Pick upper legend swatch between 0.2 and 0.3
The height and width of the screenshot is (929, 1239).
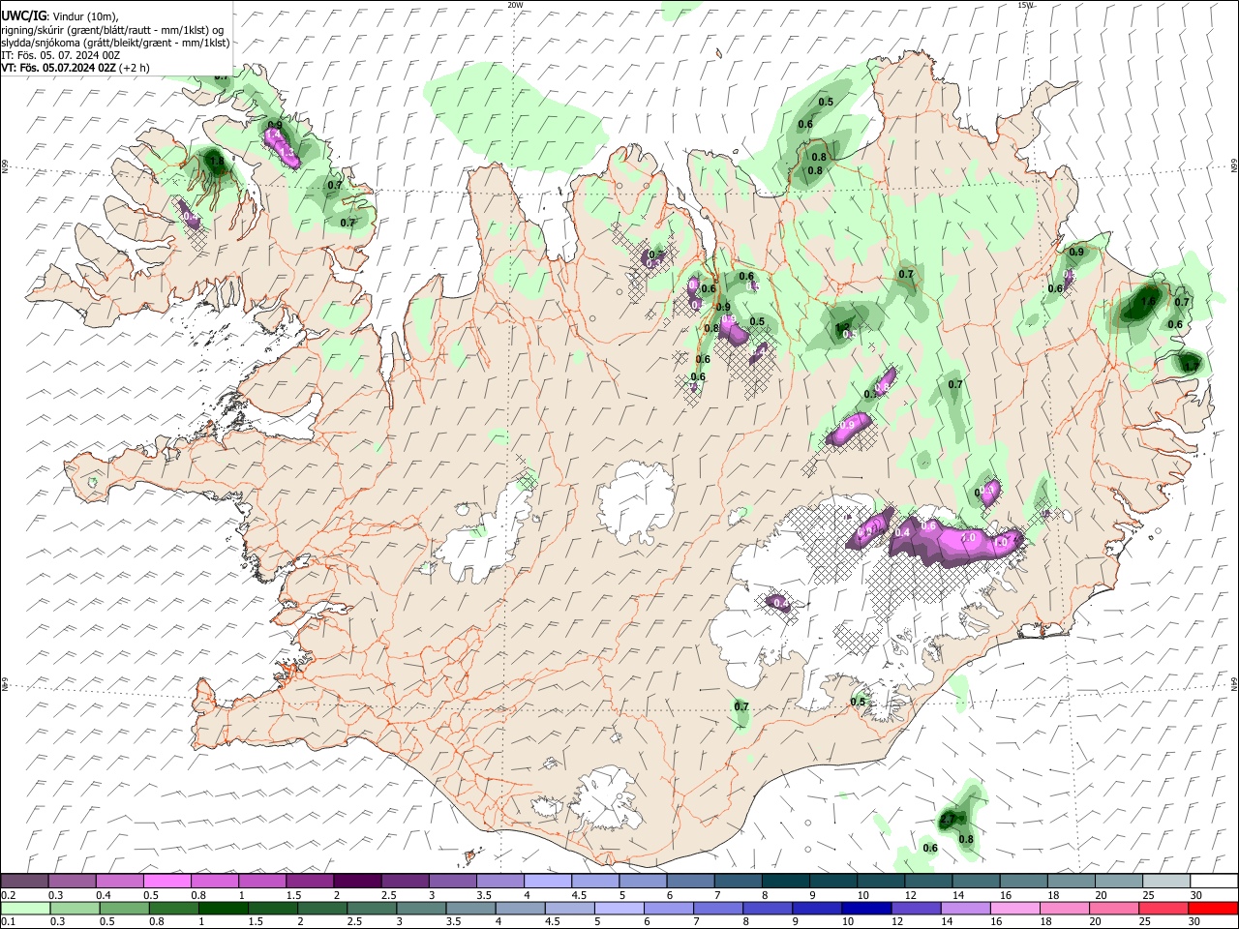point(24,881)
